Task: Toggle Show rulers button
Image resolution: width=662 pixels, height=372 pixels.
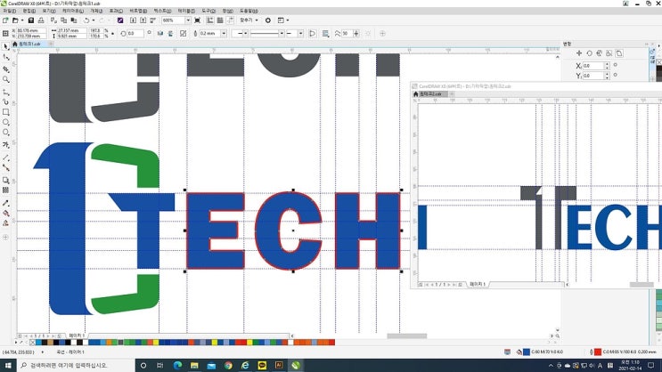Action: click(210, 20)
